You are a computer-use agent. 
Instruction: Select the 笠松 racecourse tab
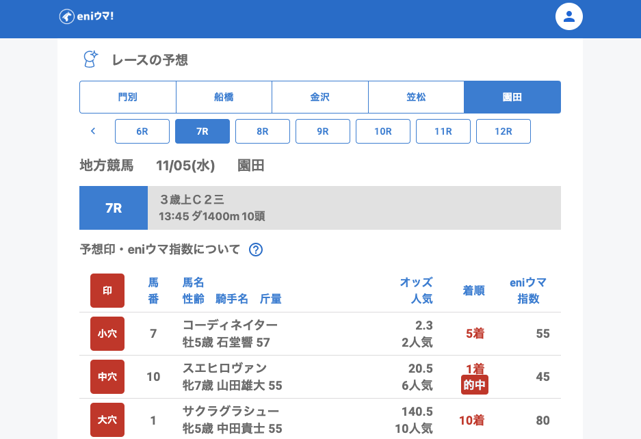416,97
